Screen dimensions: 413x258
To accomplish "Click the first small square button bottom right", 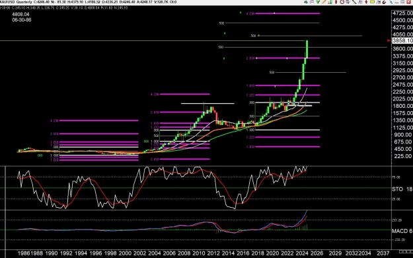I will point(400,251).
